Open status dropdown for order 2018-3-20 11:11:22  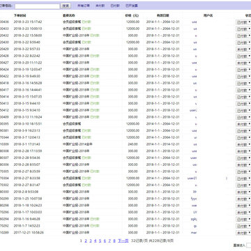[243, 63]
